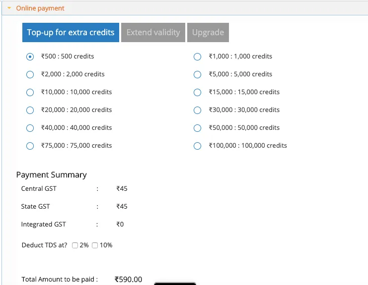Image resolution: width=368 pixels, height=285 pixels.
Task: Choose the ₹50,000 : 50,000 credits option
Action: coord(197,128)
